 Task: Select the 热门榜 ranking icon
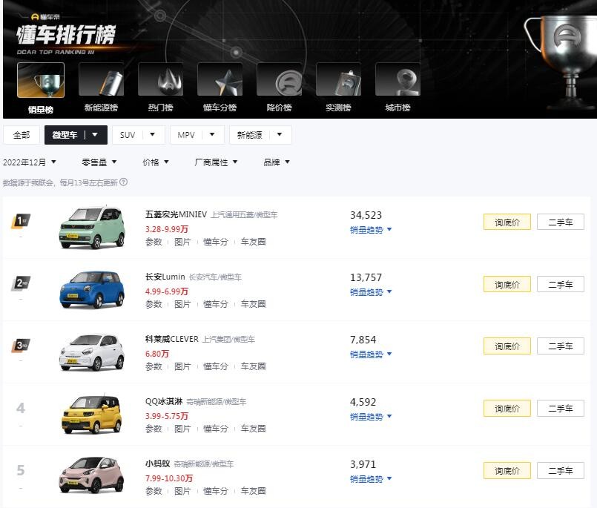point(160,80)
